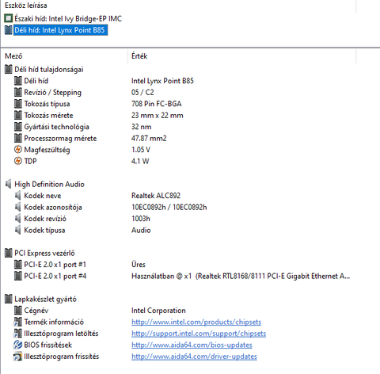Click the PCI Express vezérlő group icon
380x374 pixels.
tap(9, 253)
